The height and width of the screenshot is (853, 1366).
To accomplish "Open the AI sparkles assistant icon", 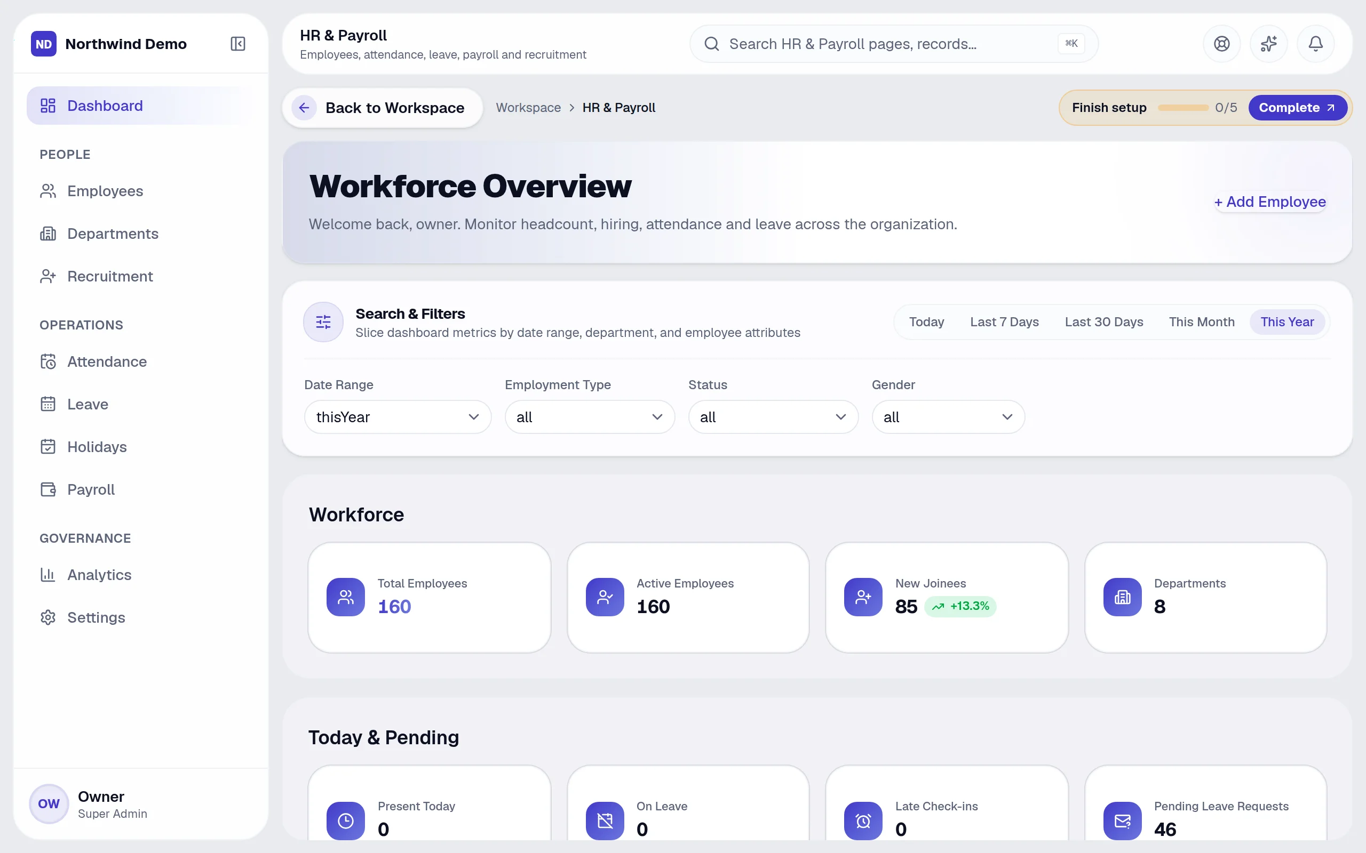I will tap(1268, 43).
